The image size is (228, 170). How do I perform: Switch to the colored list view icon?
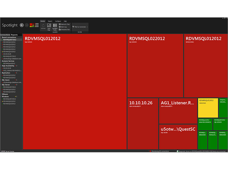click(x=37, y=25)
